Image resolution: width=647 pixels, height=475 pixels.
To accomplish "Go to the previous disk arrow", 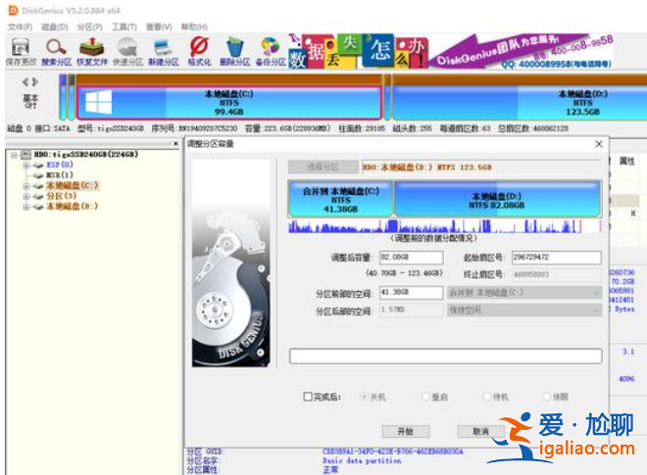I will (x=25, y=82).
